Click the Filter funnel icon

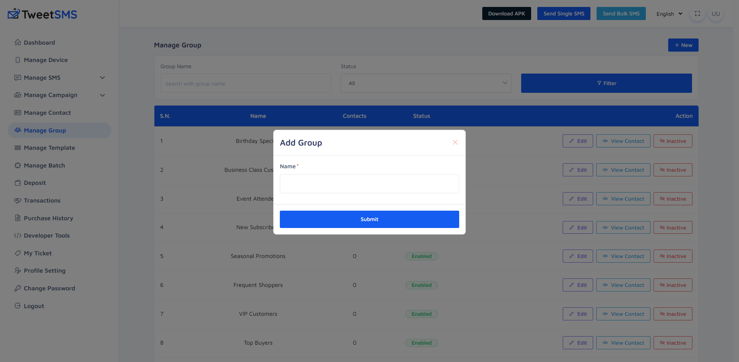coord(599,83)
